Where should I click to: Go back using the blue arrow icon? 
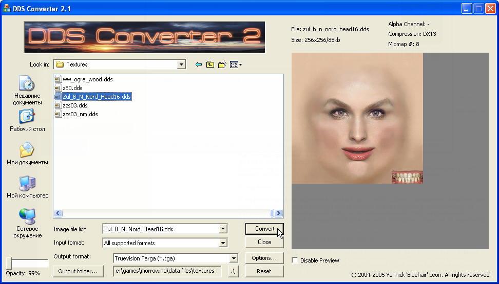point(199,64)
